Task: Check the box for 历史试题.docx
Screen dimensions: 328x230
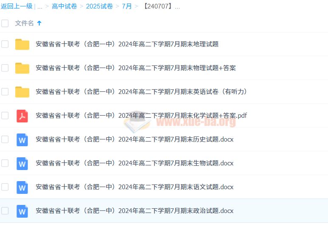Action: point(5,139)
